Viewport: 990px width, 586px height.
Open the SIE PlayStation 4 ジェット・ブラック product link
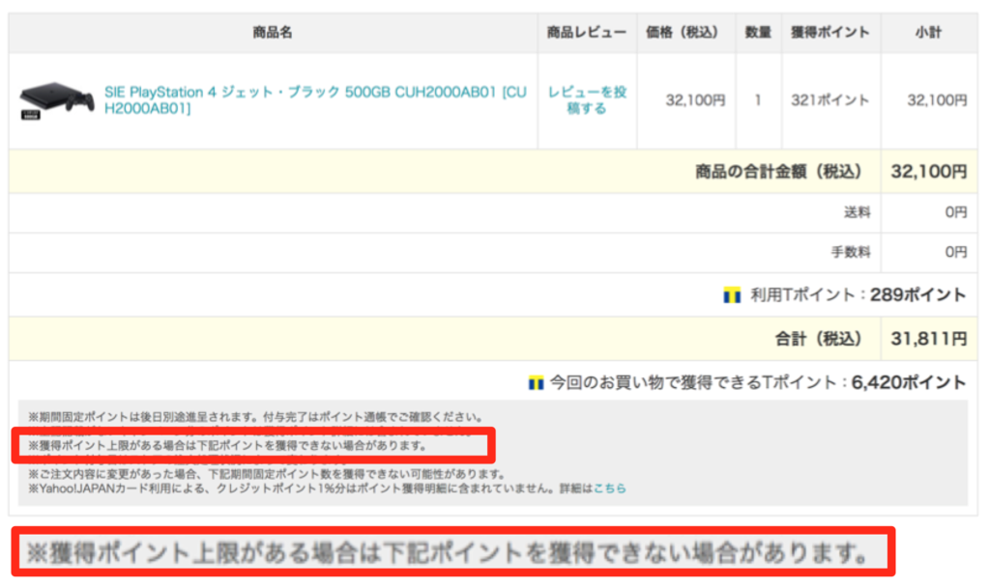[315, 100]
